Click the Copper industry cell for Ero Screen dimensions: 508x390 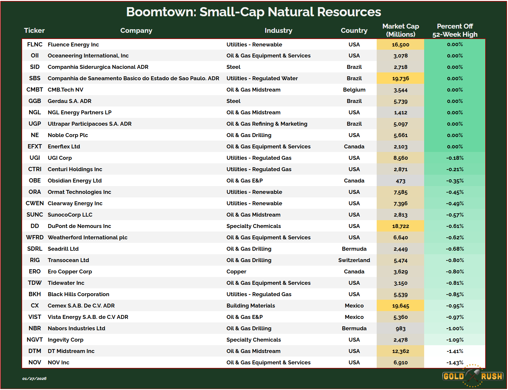click(x=236, y=272)
